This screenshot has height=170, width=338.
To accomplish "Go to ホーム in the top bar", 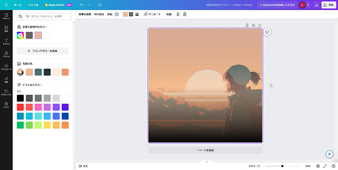I will 18,5.
